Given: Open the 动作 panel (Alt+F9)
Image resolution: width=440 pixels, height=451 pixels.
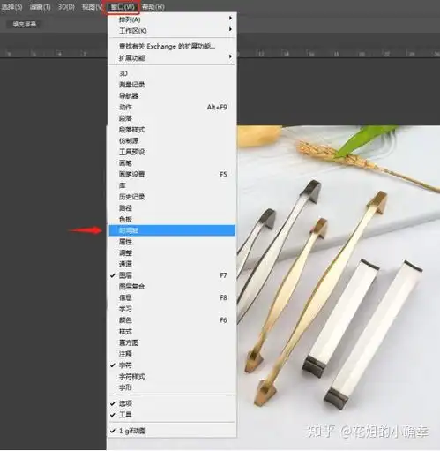Looking at the screenshot, I should click(x=172, y=107).
